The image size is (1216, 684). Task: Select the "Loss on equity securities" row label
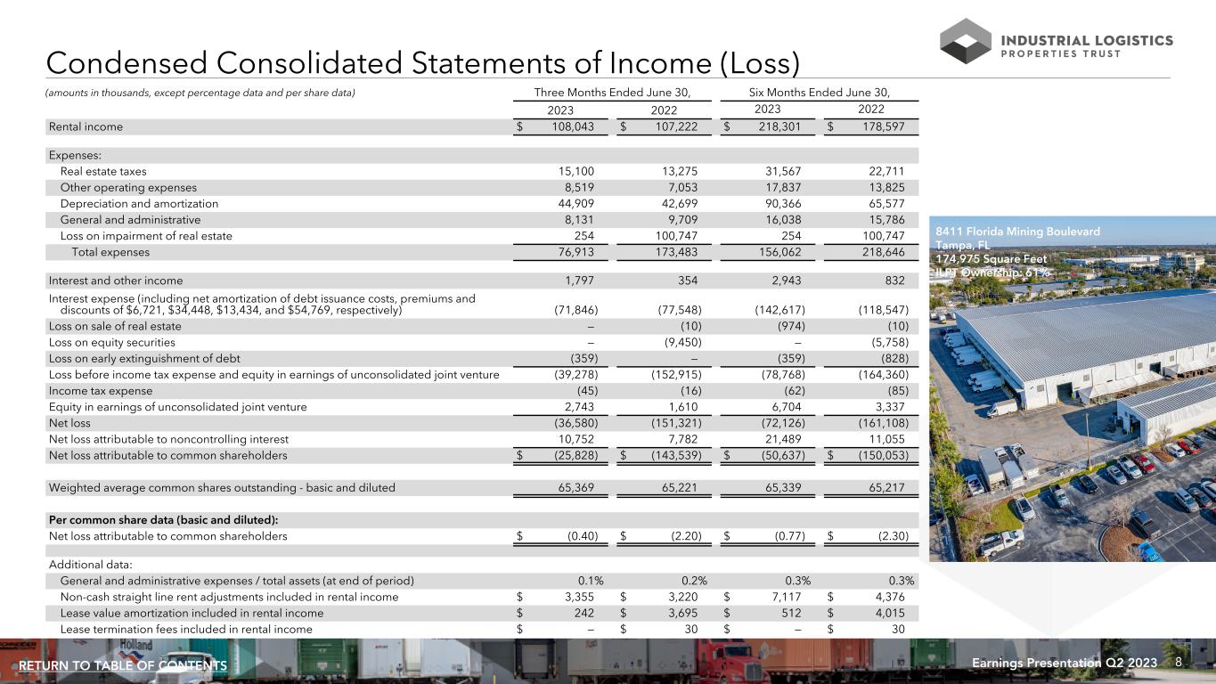[112, 342]
